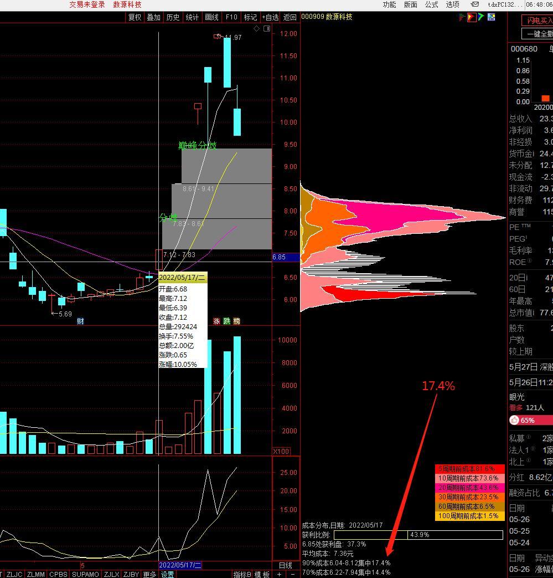Toggle 叠加 overlay on the chart toolbar
Screen dimensions: 553x578
153,17
